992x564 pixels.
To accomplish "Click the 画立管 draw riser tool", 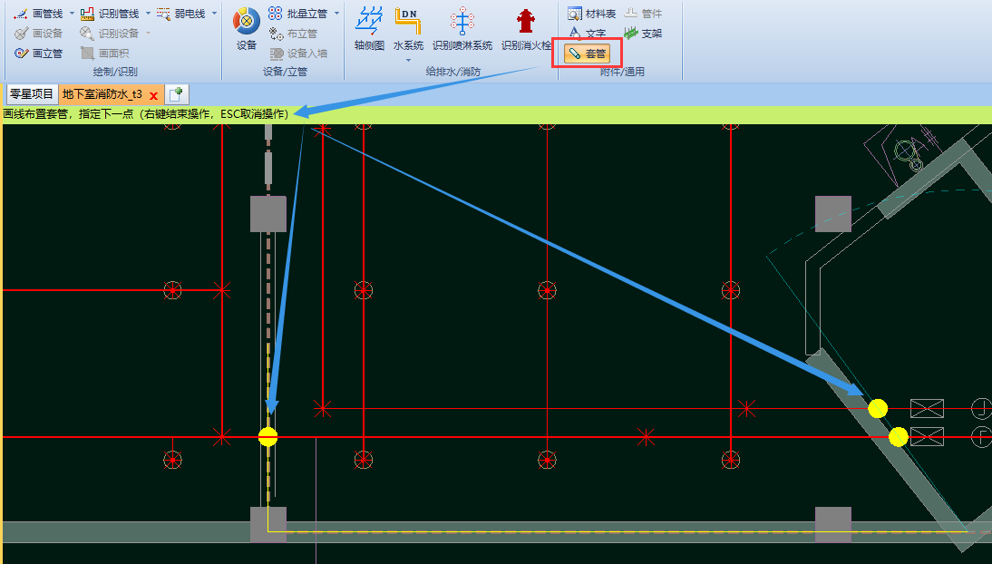I will (39, 53).
